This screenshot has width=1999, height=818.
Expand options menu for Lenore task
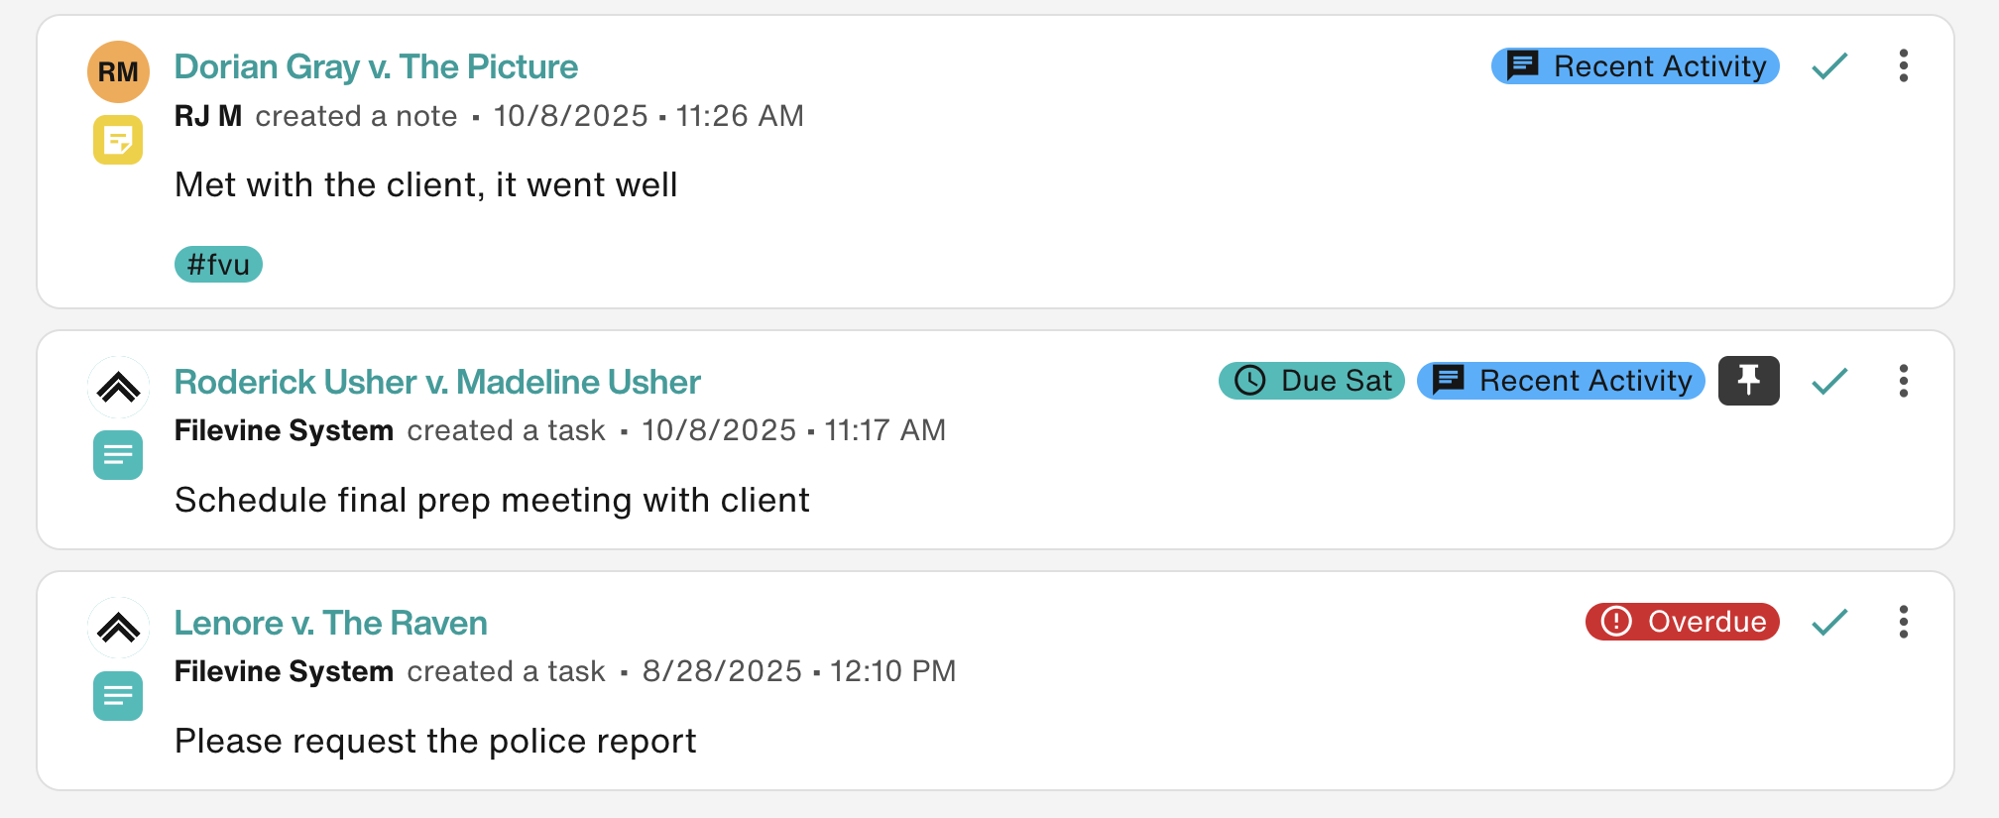point(1903,622)
